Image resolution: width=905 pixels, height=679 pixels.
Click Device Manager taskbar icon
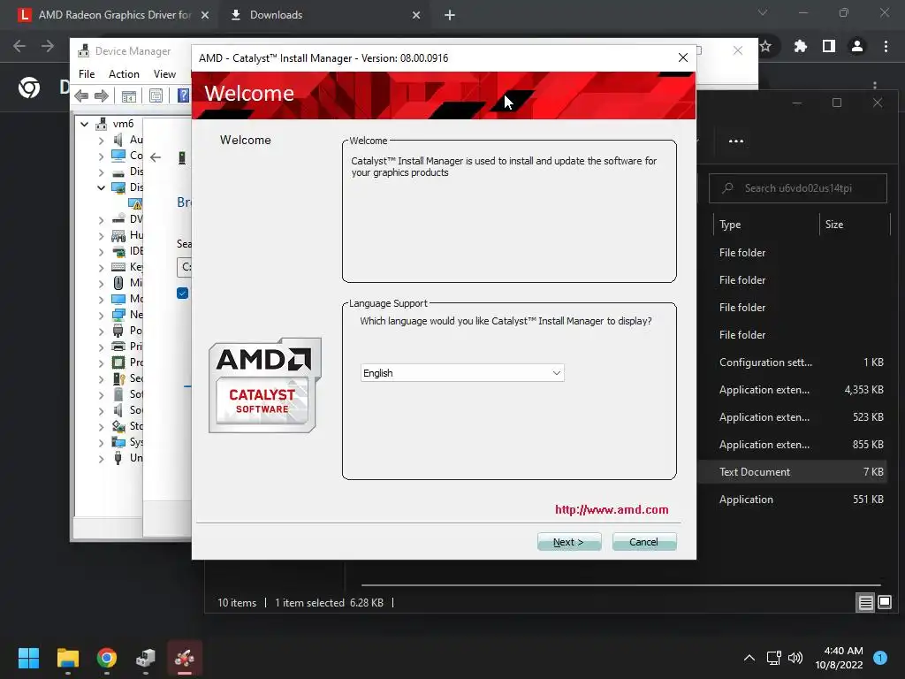click(x=146, y=658)
